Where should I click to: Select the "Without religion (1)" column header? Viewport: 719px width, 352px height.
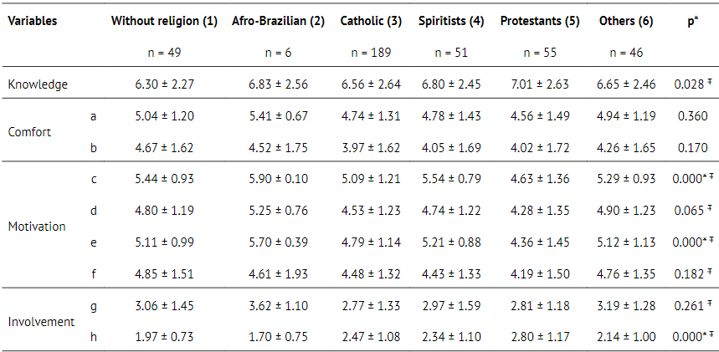164,20
